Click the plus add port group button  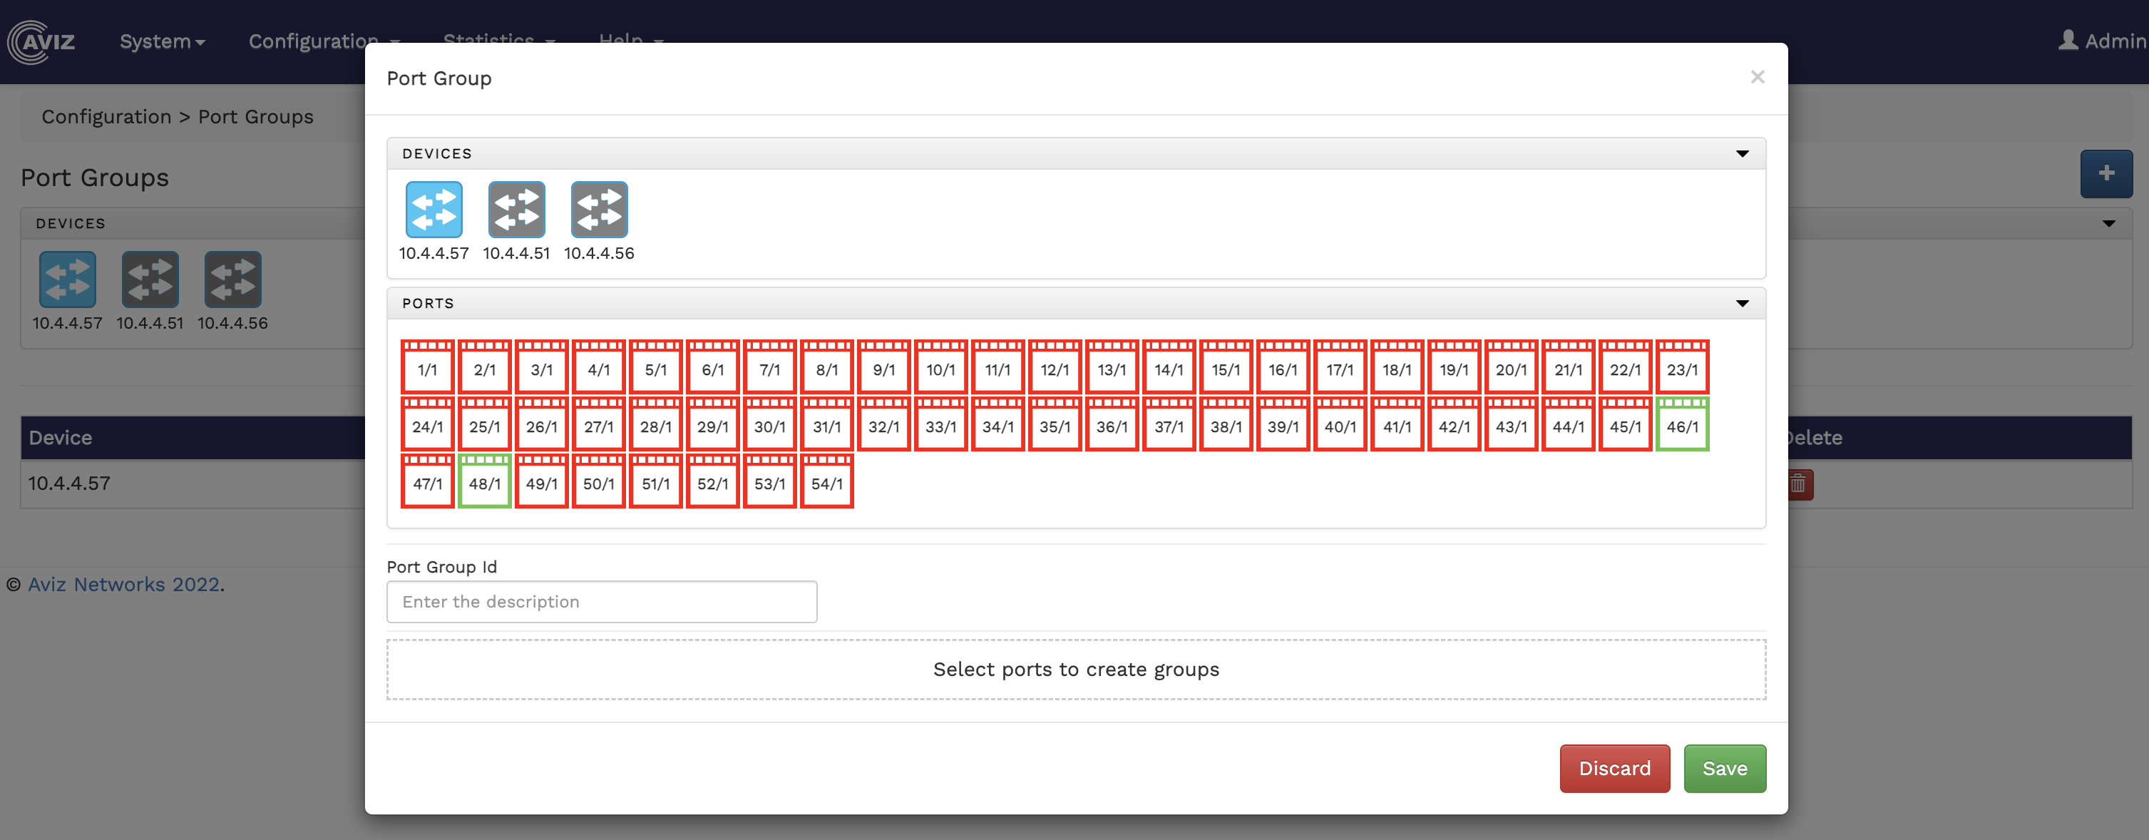click(x=2106, y=173)
